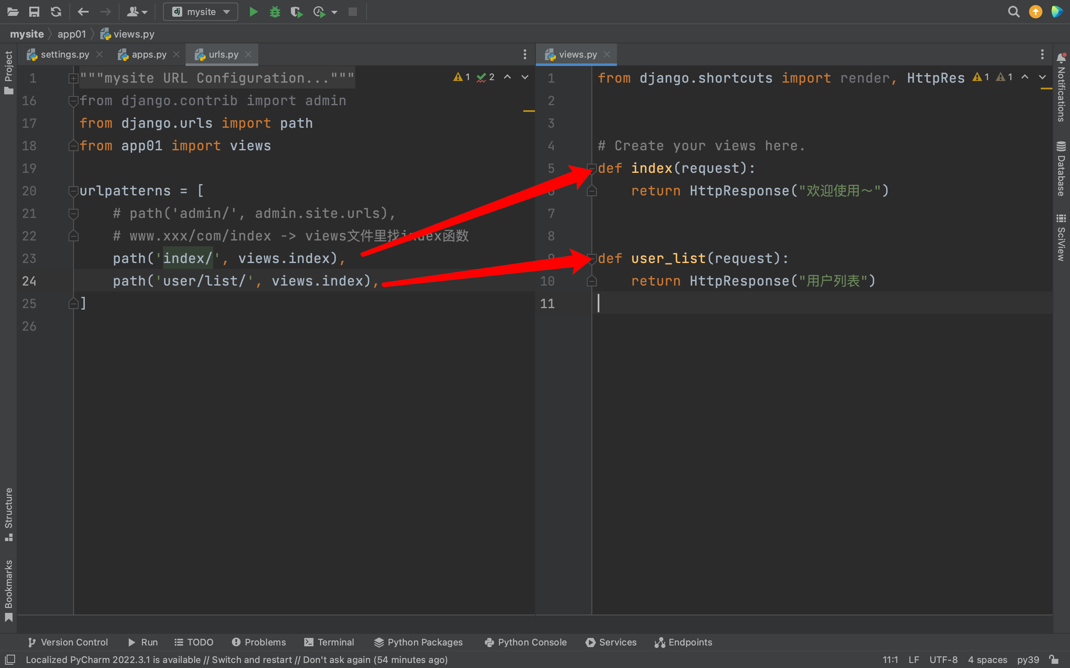Click the Reload from disk icon

[56, 12]
